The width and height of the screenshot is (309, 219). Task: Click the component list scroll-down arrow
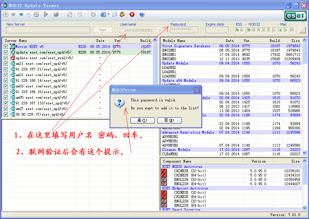(x=304, y=208)
